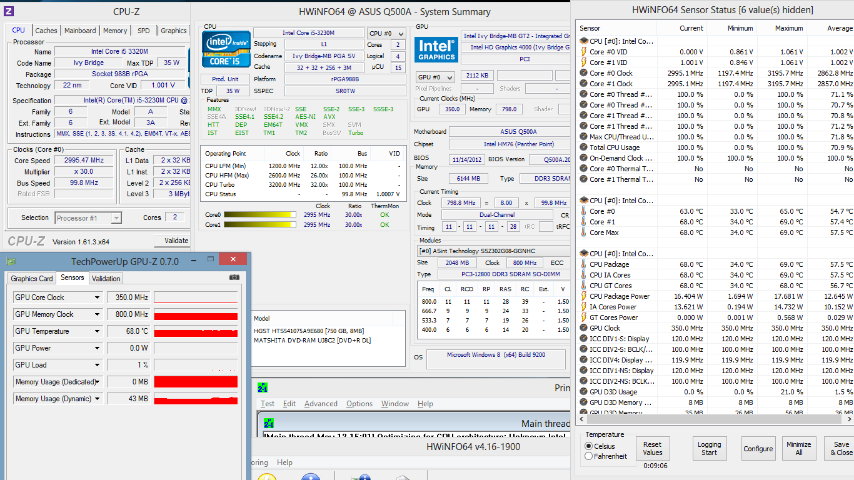Click the IA Cores Power lightning icon
The width and height of the screenshot is (854, 480).
584,307
